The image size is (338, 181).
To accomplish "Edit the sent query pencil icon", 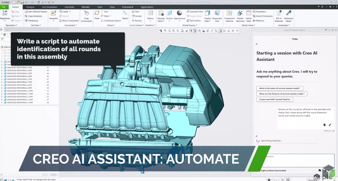I will point(330,125).
